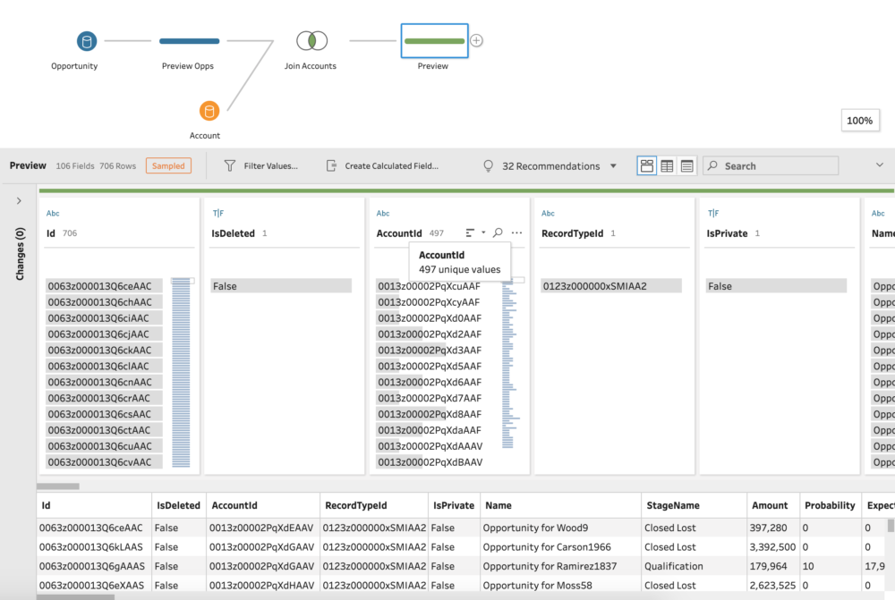Screen dimensions: 895x600
Task: Click the Filter Values button
Action: click(261, 166)
